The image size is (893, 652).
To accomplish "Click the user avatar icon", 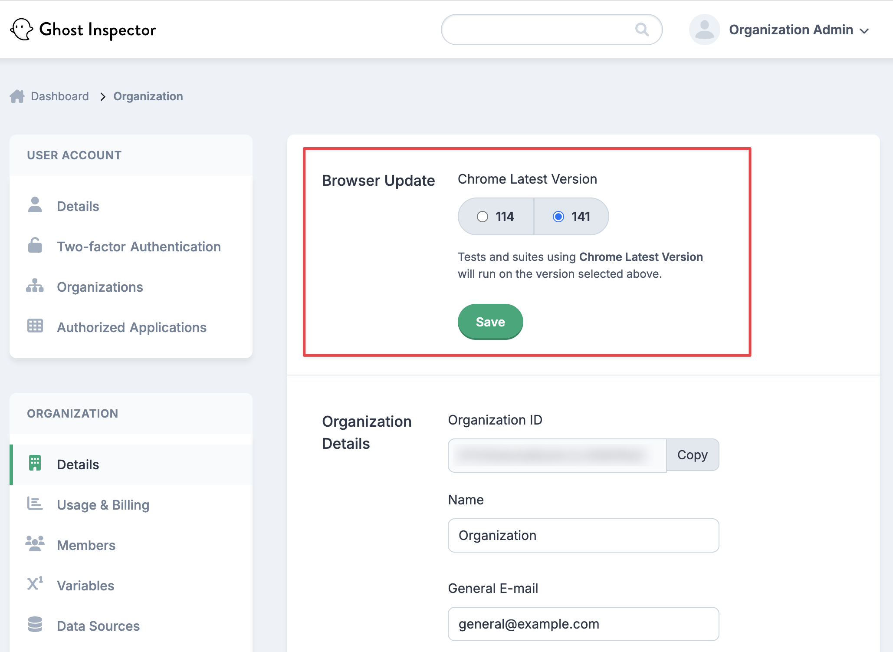I will point(704,30).
